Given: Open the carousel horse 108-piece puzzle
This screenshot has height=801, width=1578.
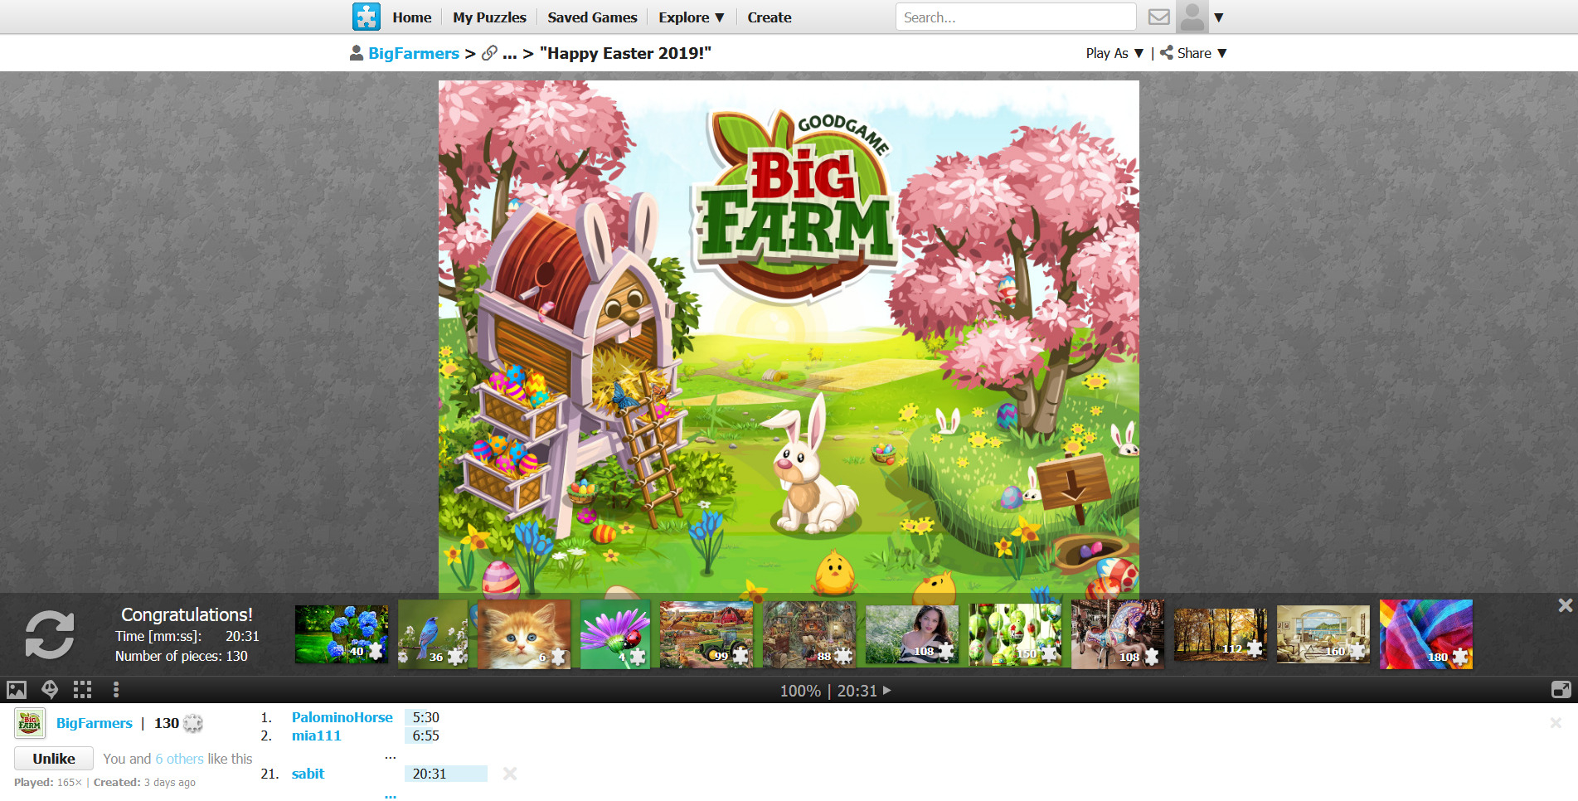Looking at the screenshot, I should [1118, 634].
